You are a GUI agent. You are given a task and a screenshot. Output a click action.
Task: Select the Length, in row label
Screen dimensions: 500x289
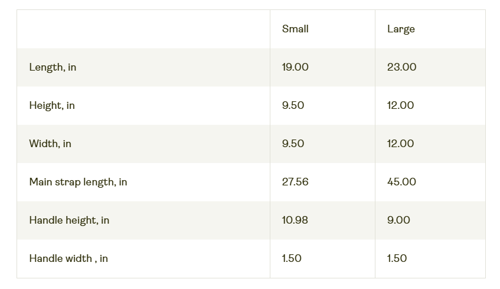tap(53, 68)
